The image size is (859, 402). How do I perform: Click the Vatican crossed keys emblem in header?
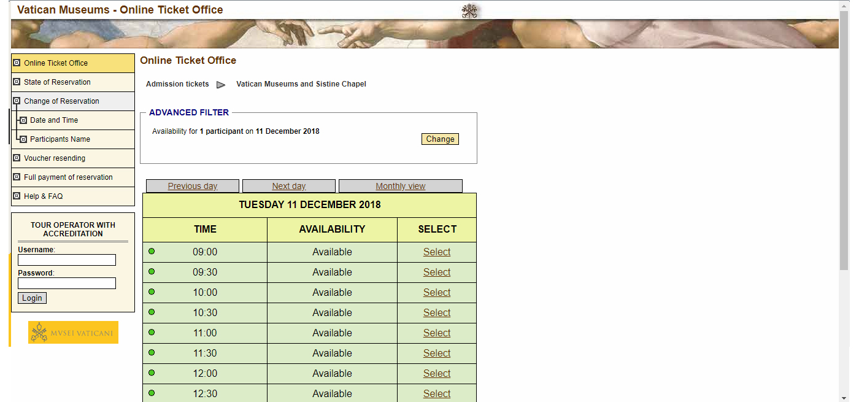coord(469,12)
